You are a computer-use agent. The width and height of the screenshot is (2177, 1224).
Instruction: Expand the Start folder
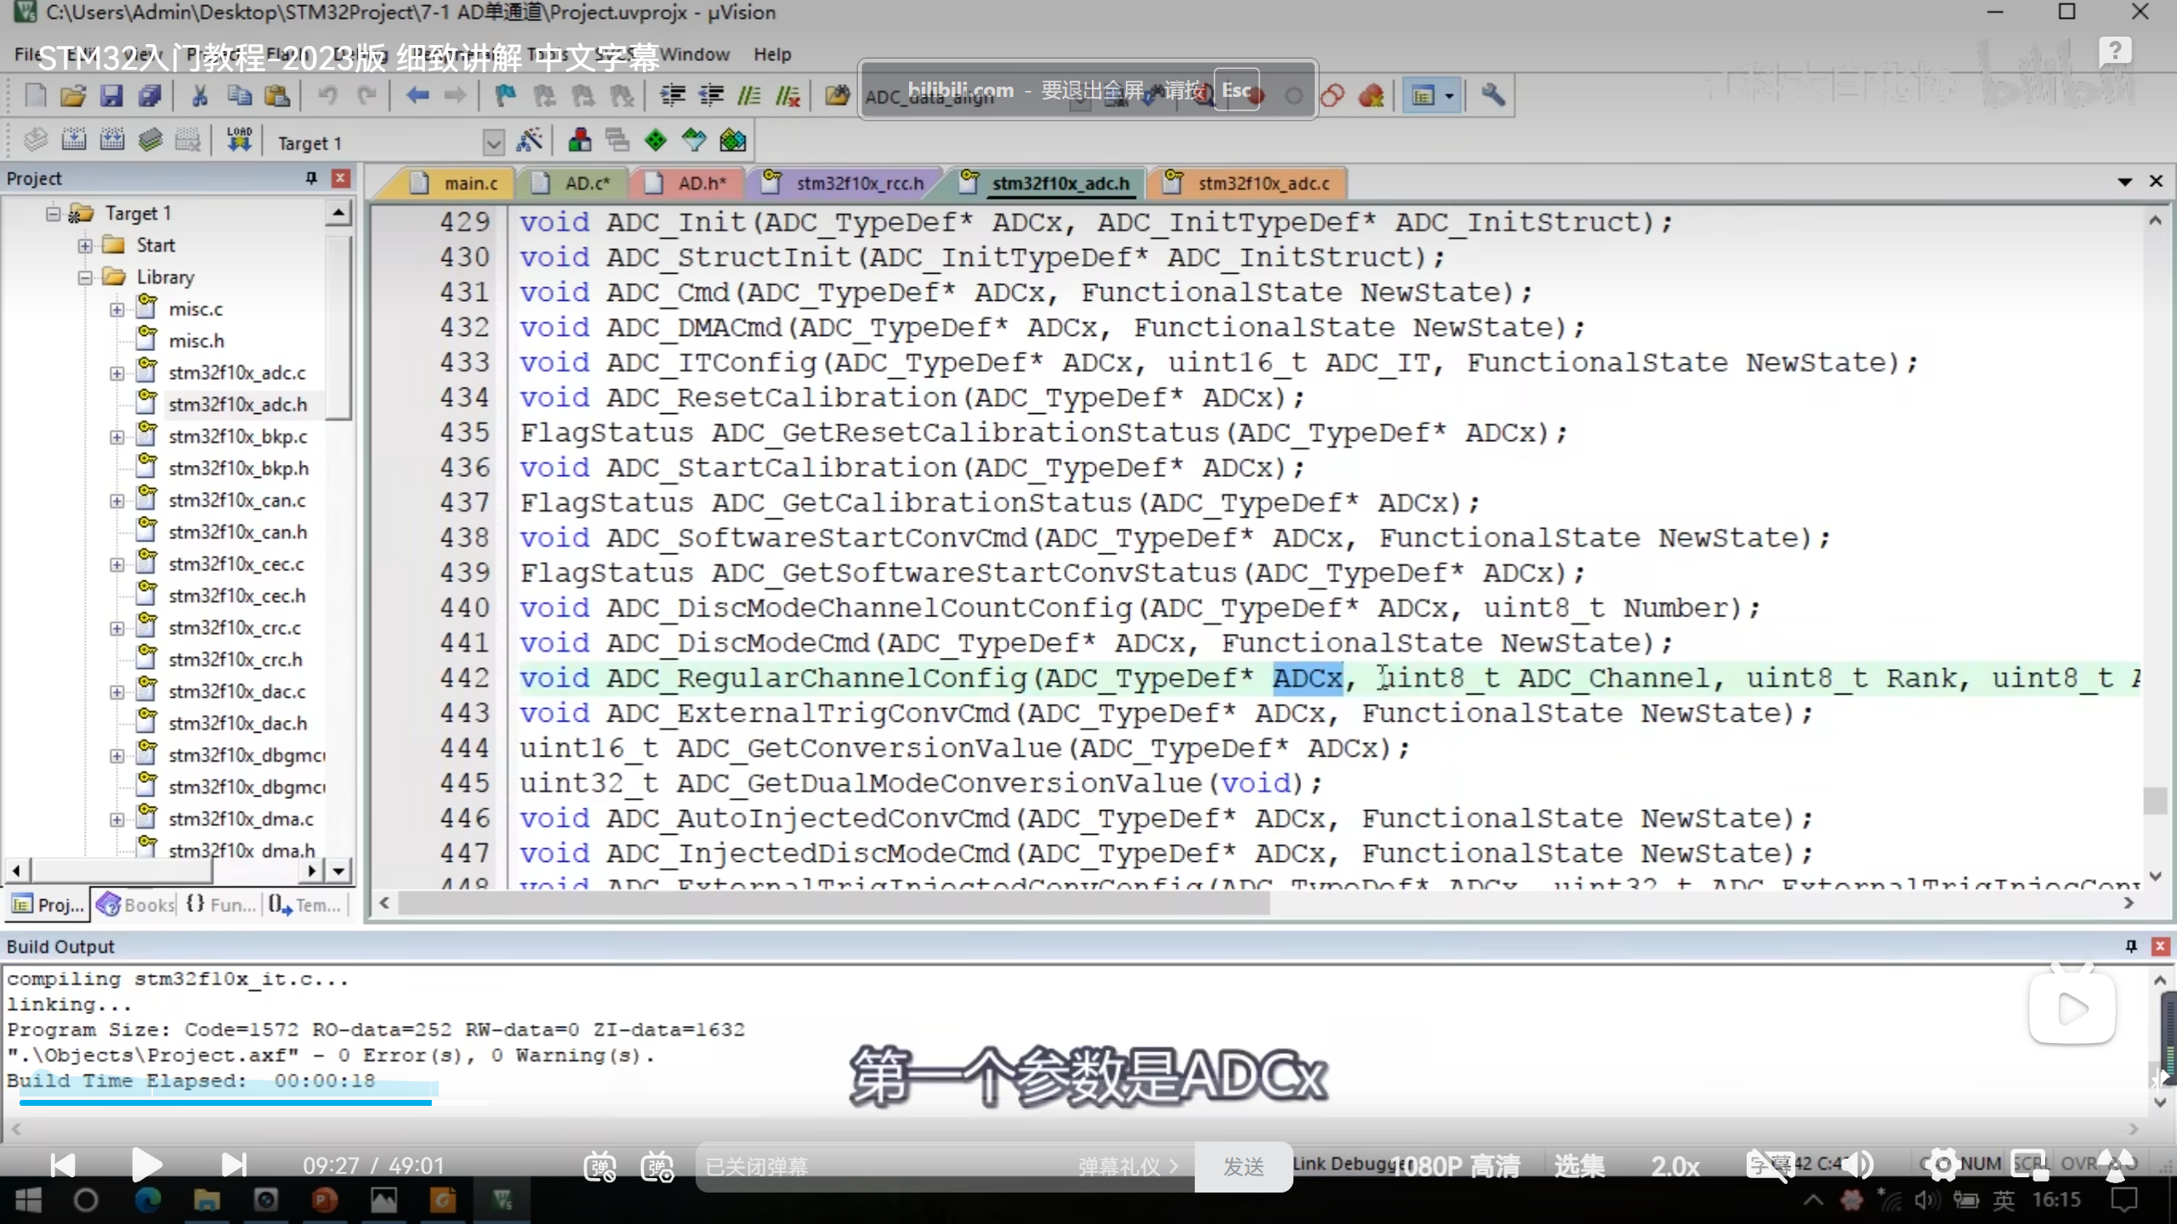click(x=85, y=246)
